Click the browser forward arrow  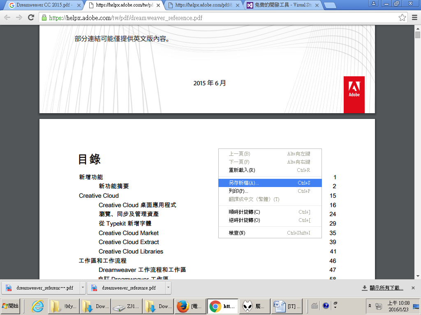19,18
